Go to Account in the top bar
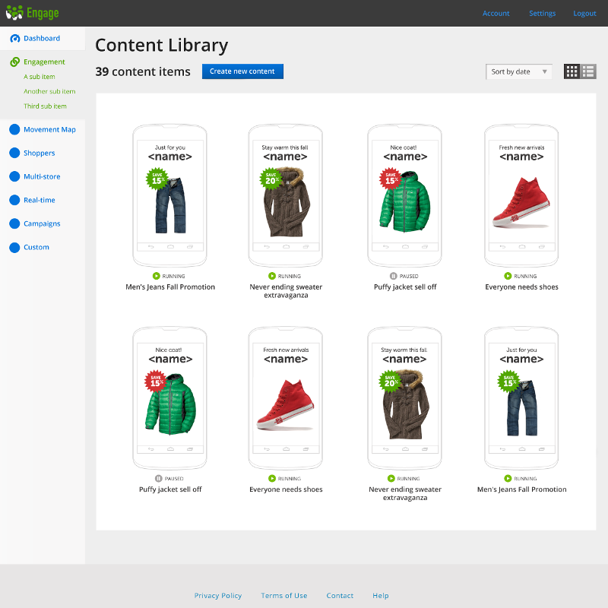 496,14
